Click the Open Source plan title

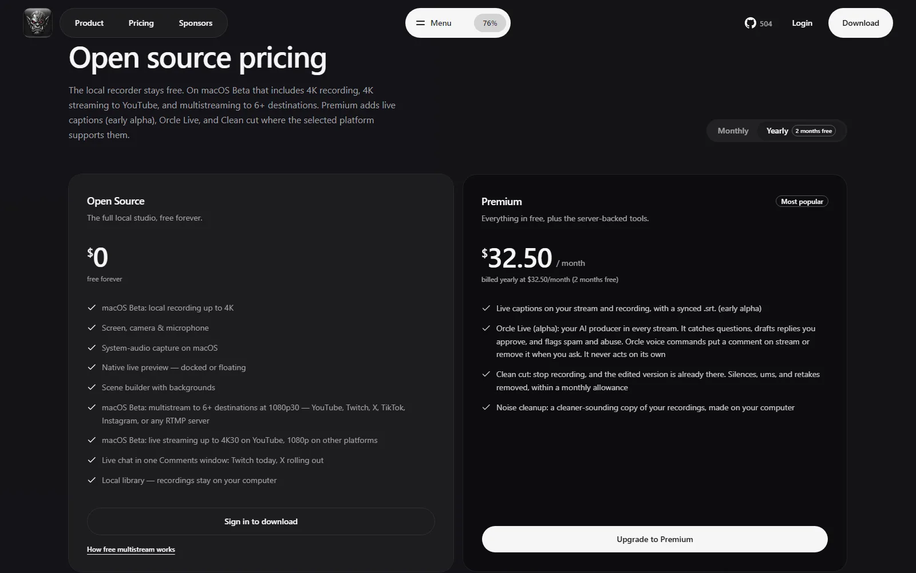(116, 201)
